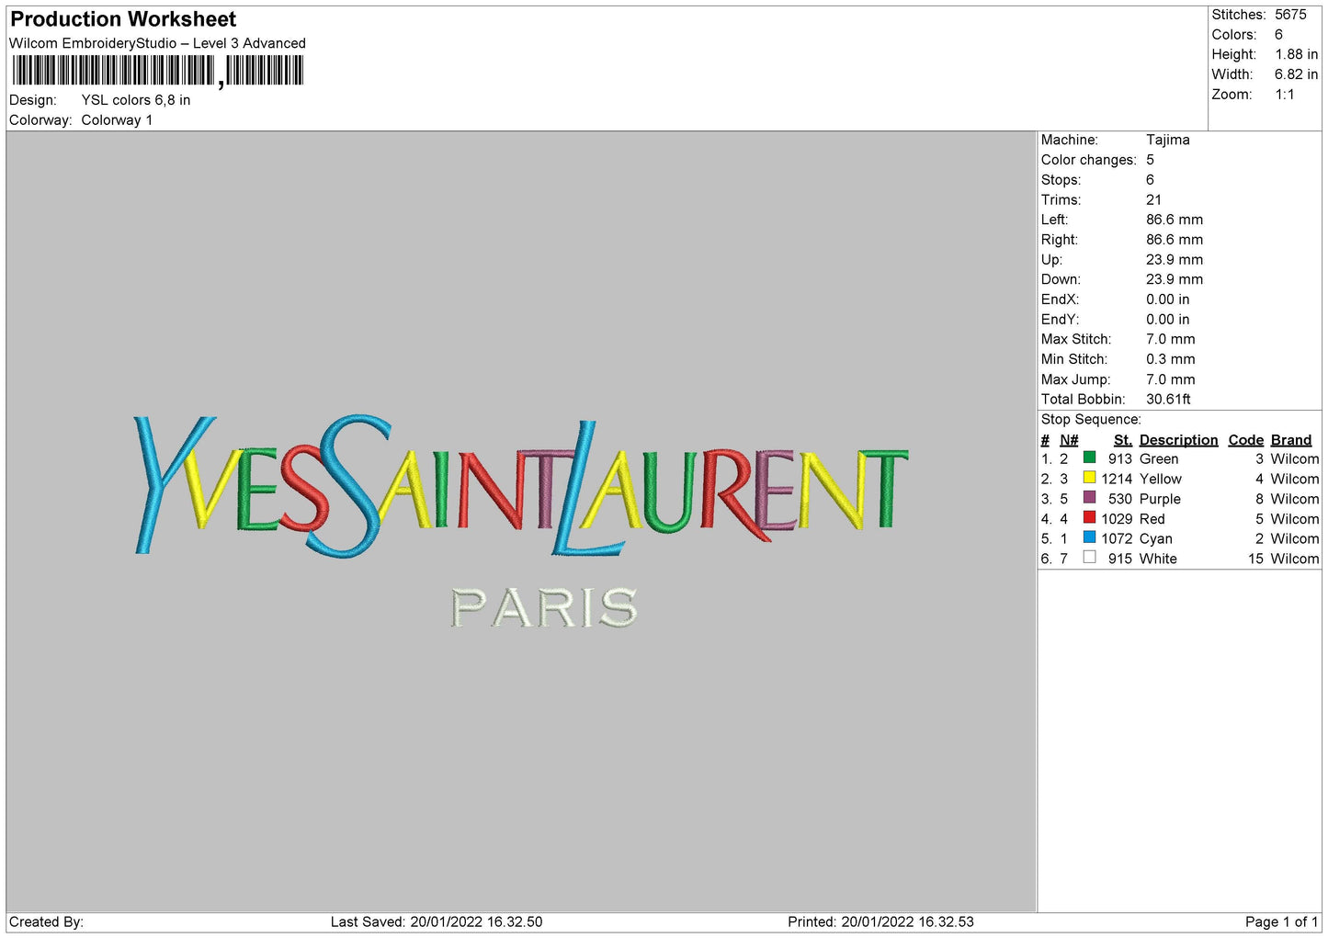Click the Trims value 21
The width and height of the screenshot is (1328, 938).
pos(1153,200)
